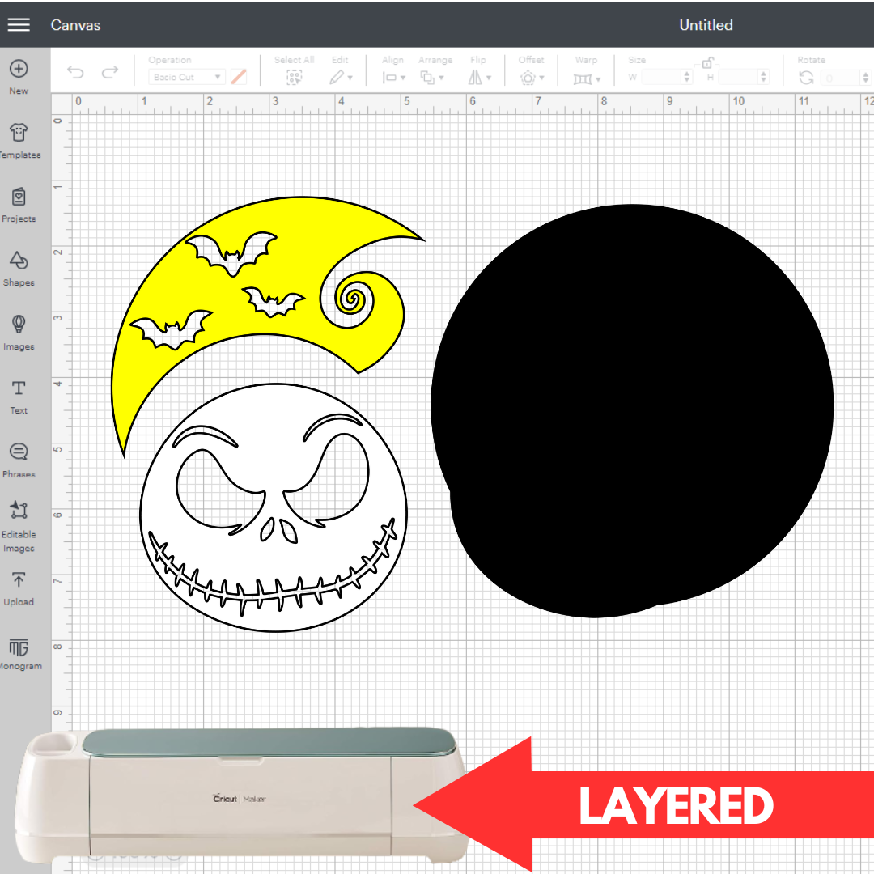Viewport: 874px width, 874px height.
Task: Create a New project from the sidebar
Action: tap(19, 77)
